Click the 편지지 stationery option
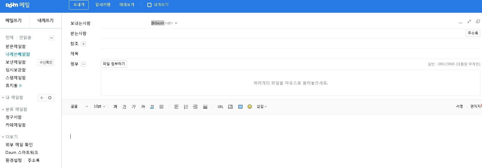This screenshot has height=168, width=482. 476,107
